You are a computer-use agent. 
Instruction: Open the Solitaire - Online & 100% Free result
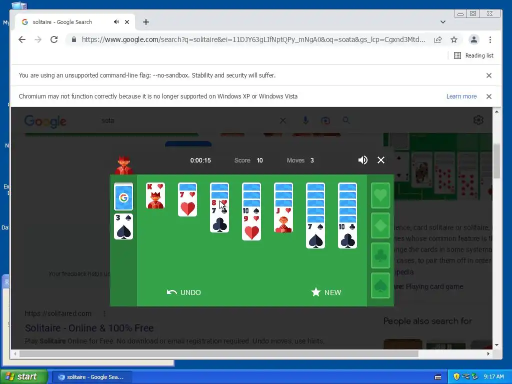click(89, 328)
